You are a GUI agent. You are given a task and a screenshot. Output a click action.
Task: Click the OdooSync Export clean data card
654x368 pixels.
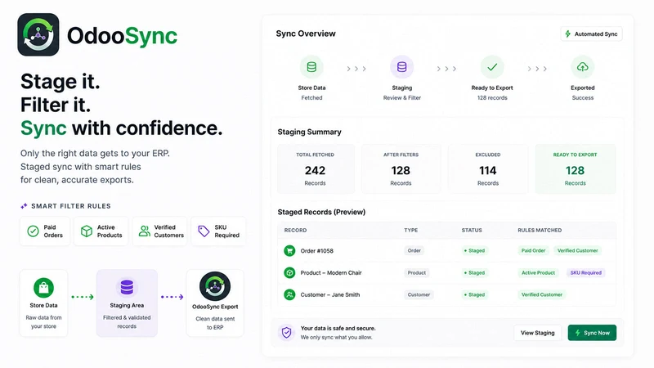click(x=215, y=303)
